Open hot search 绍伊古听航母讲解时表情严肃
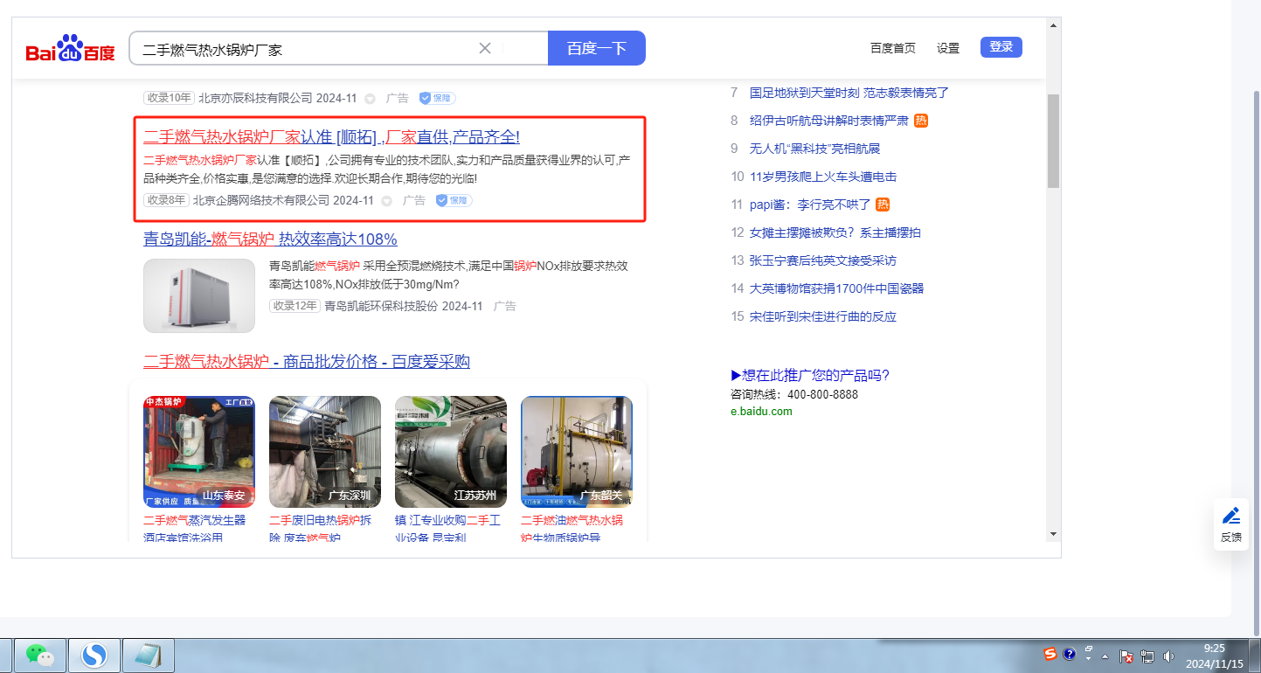The height and width of the screenshot is (673, 1261). [829, 121]
